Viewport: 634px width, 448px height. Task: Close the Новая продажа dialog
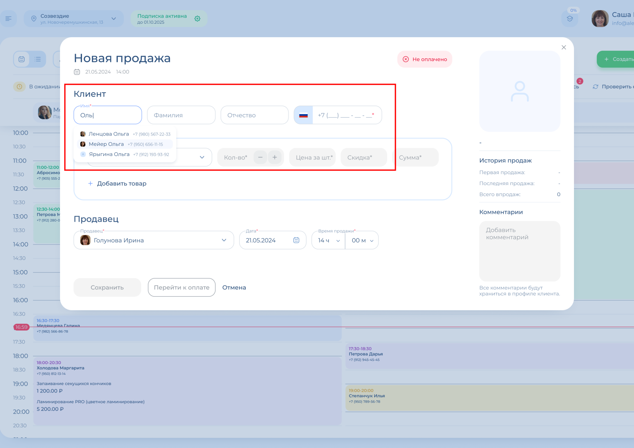(564, 47)
